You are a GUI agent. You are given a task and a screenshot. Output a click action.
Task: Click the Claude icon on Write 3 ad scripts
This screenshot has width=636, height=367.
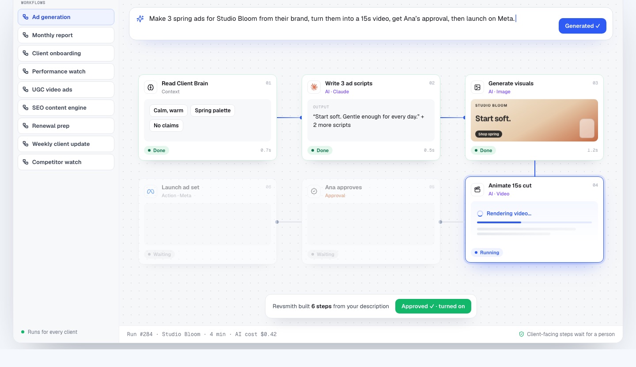coord(314,87)
